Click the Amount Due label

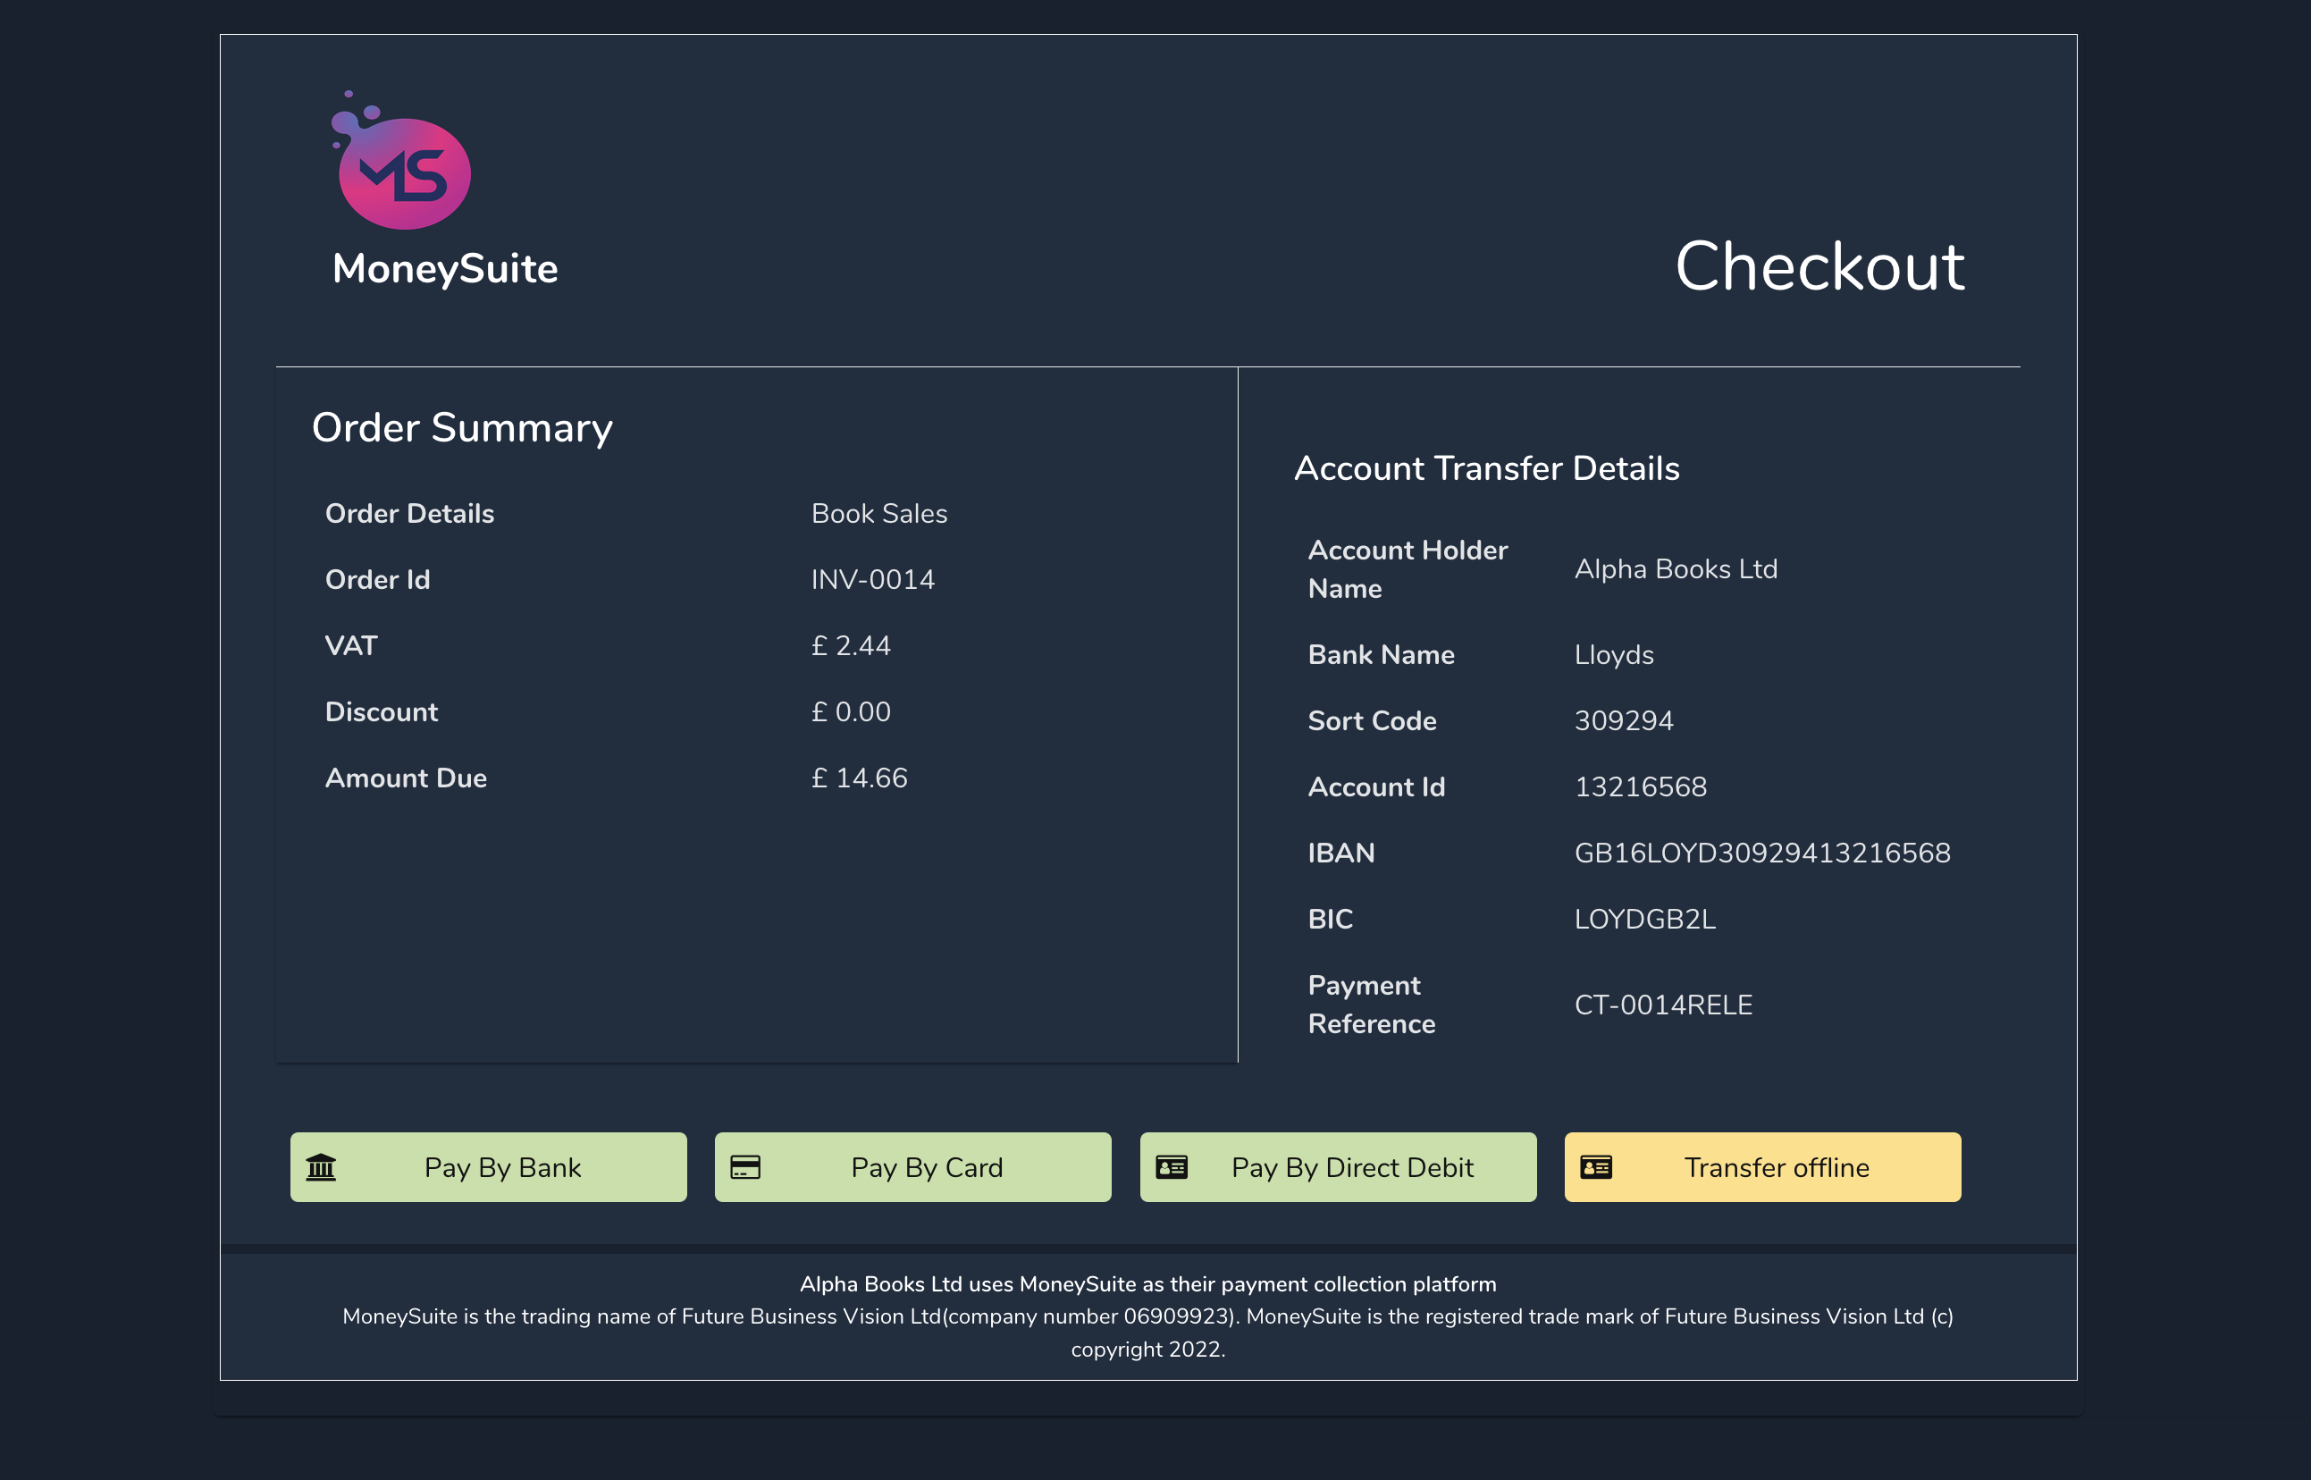406,778
